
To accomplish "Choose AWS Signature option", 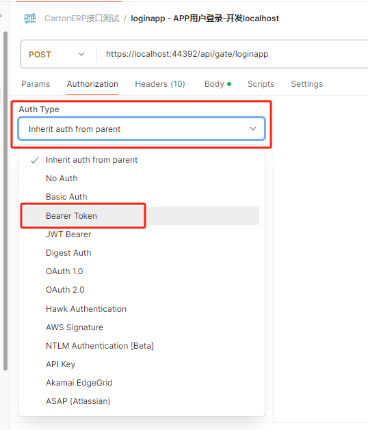I will [x=142, y=327].
